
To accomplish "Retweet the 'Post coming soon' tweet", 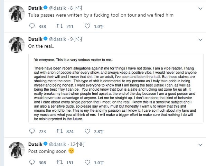I will click(x=60, y=162).
